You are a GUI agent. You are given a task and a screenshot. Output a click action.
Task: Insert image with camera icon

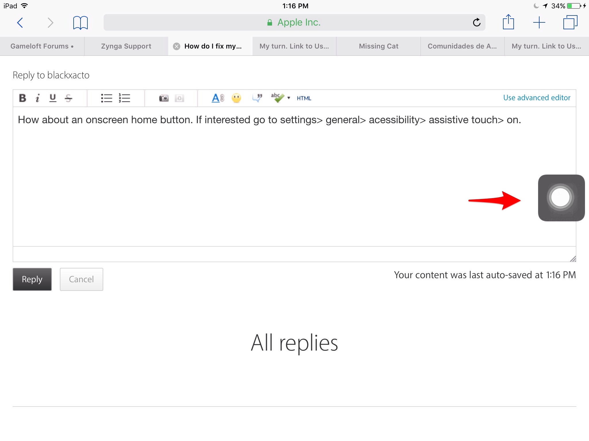pos(164,98)
